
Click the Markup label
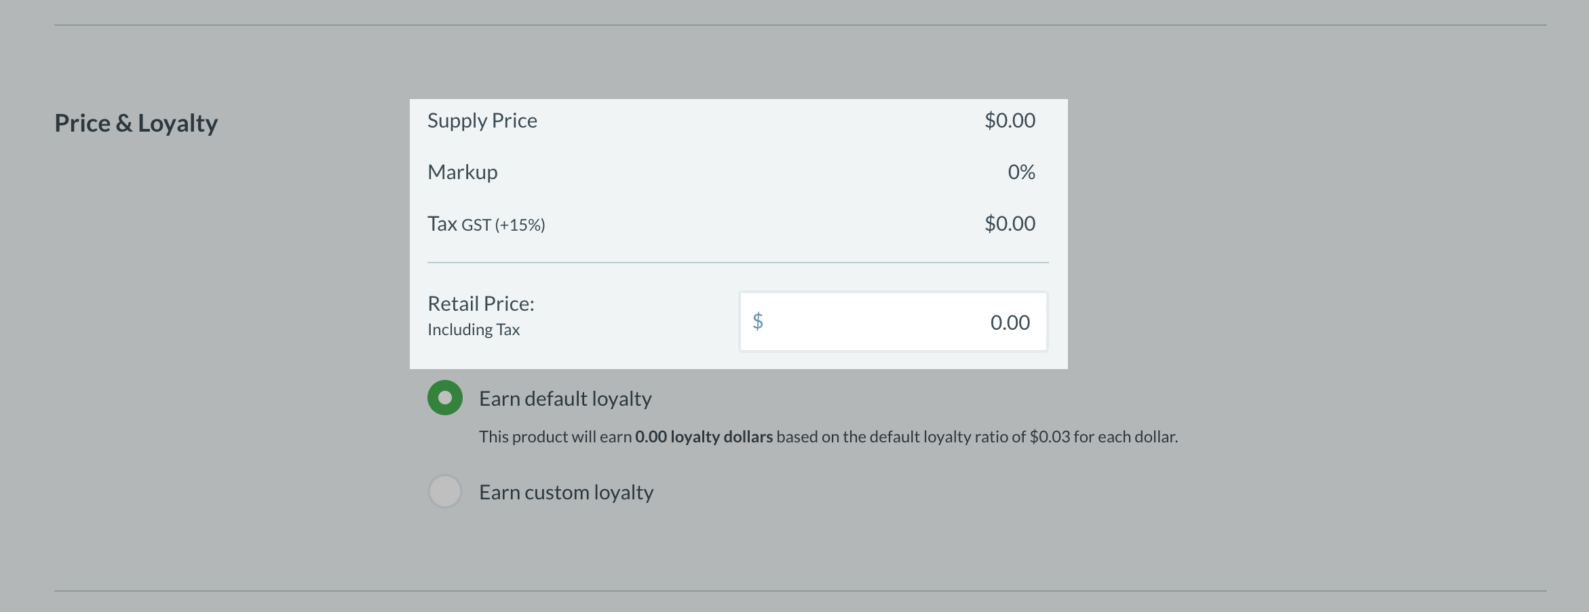463,172
